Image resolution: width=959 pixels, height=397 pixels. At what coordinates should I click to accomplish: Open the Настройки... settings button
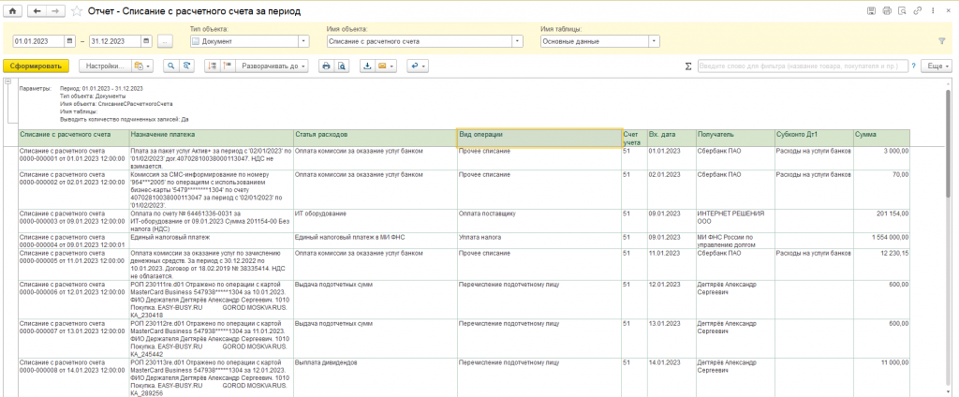tap(105, 66)
